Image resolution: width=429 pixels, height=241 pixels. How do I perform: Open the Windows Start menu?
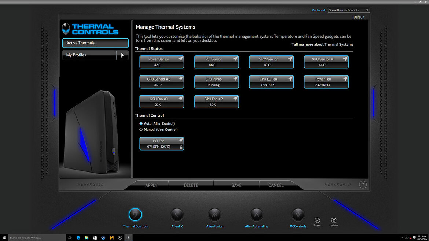click(4, 238)
